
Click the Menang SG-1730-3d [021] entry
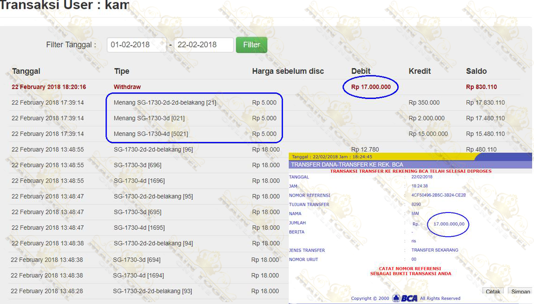tap(149, 119)
